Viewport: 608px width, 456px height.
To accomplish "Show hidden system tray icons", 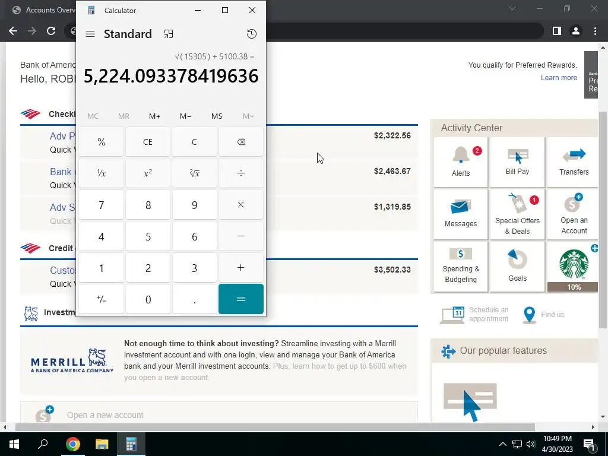I will 502,444.
